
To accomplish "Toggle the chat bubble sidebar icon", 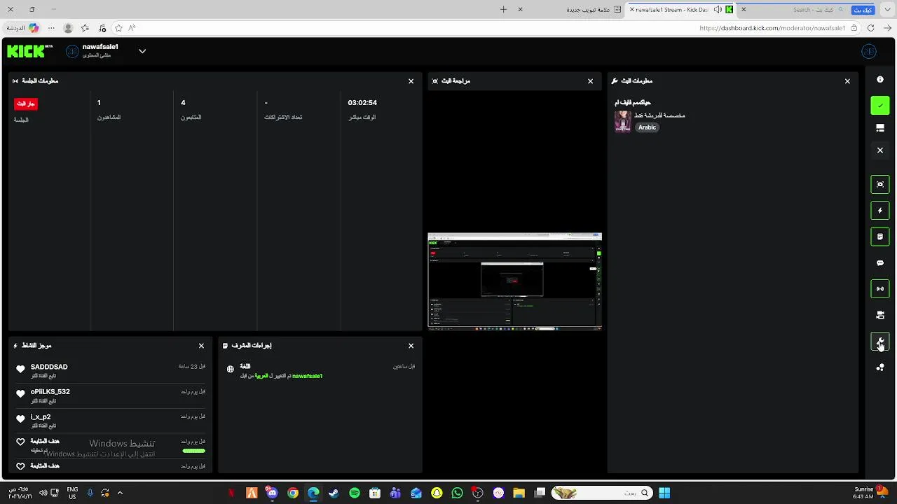I will [880, 263].
